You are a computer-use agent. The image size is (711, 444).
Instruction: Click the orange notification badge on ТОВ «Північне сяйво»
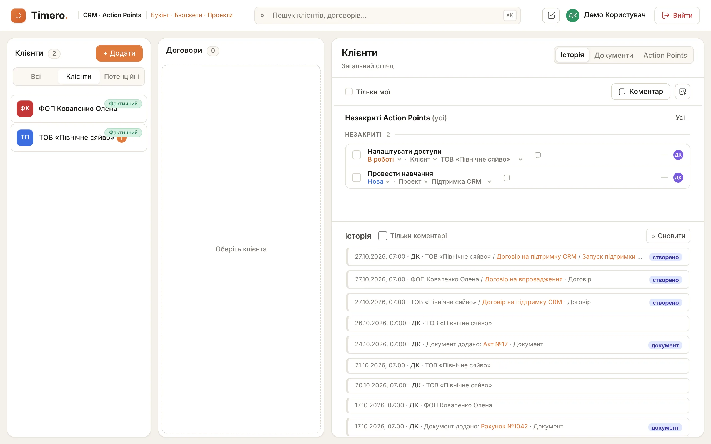(122, 138)
